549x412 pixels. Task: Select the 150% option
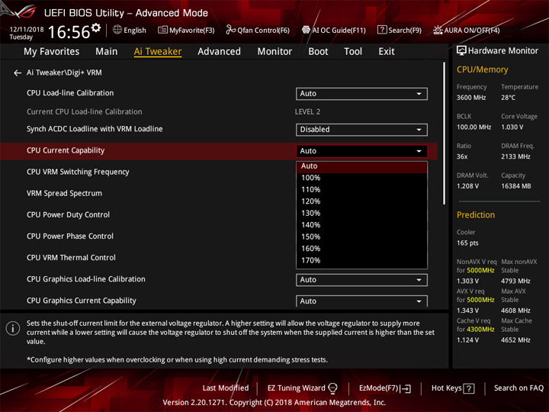pyautogui.click(x=361, y=237)
